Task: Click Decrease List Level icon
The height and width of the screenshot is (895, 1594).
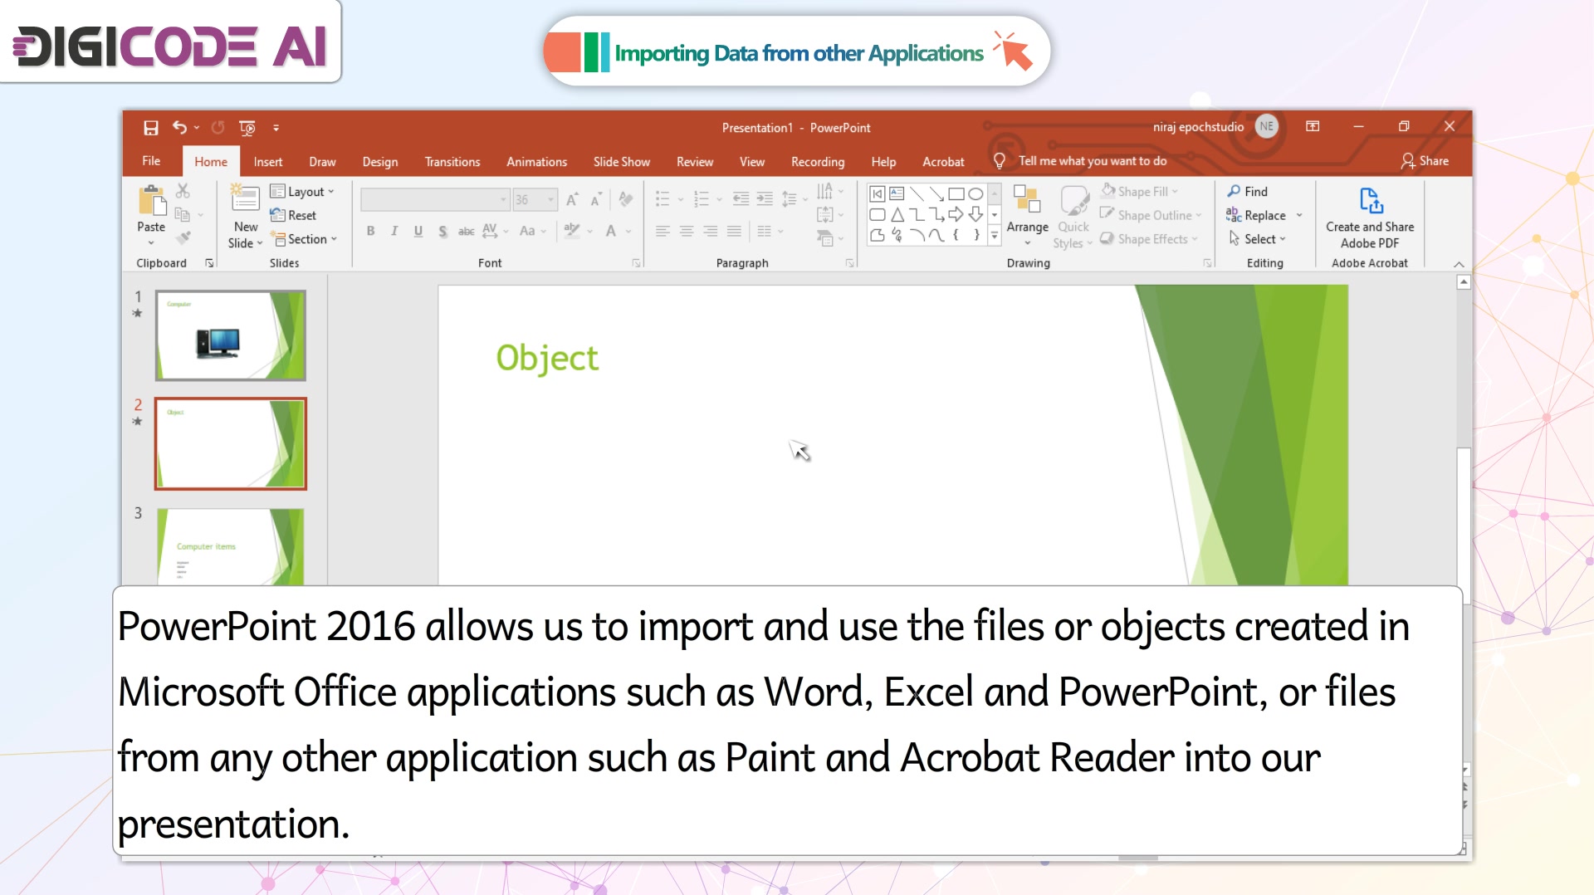Action: [x=741, y=199]
